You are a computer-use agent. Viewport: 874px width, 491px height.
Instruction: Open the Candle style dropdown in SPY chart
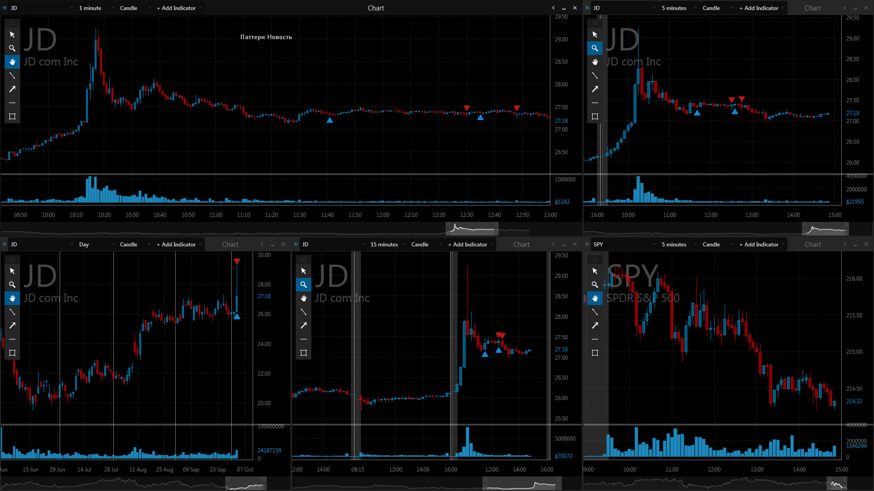717,245
